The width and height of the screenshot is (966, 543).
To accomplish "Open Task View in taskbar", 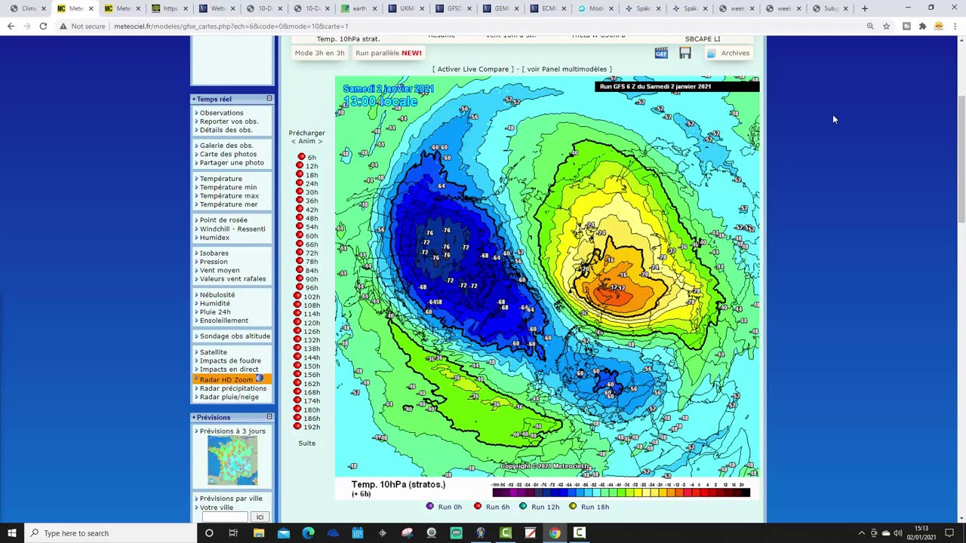I will 233,533.
